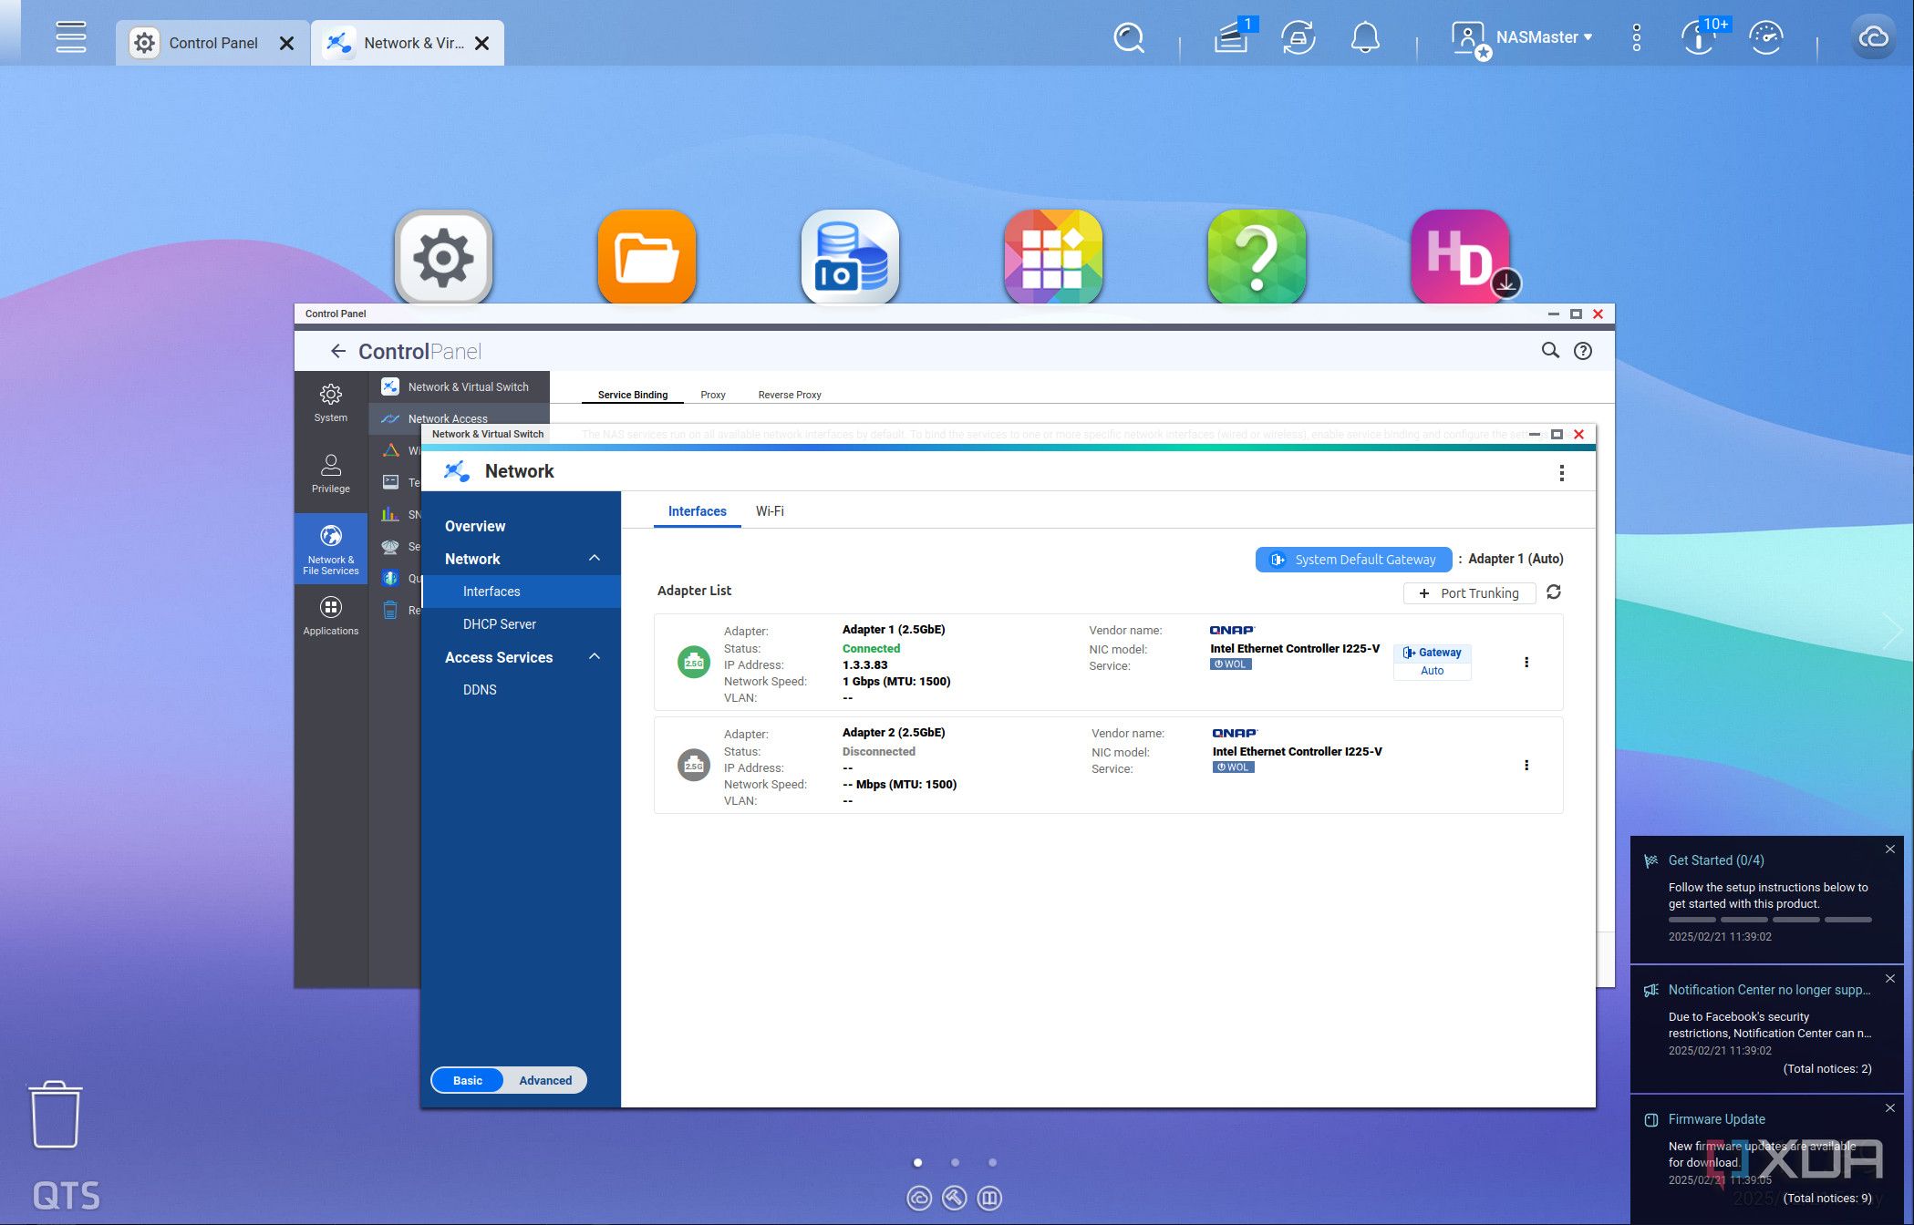The width and height of the screenshot is (1914, 1225).
Task: Open the desktop search magnifier icon
Action: coord(1129,38)
